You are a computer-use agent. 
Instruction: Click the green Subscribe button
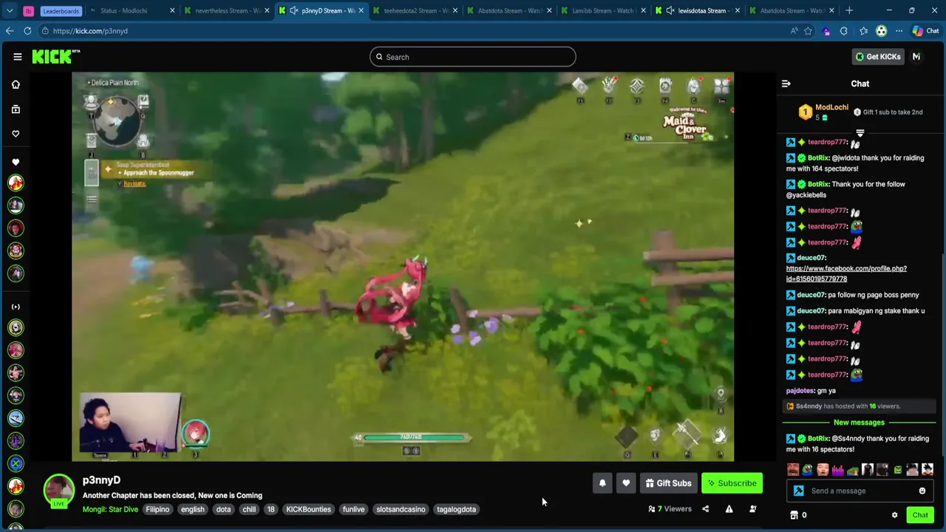pyautogui.click(x=732, y=483)
